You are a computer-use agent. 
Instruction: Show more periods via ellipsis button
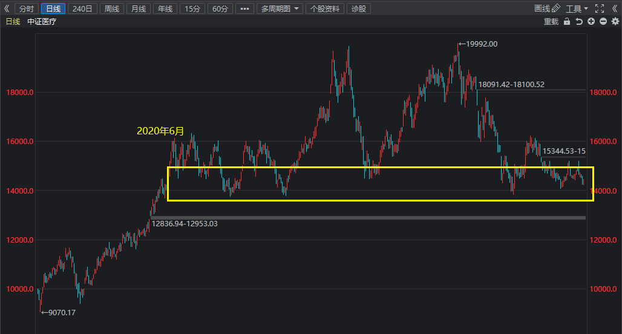click(x=245, y=8)
